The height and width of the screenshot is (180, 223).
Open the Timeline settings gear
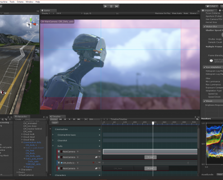[x=197, y=119]
